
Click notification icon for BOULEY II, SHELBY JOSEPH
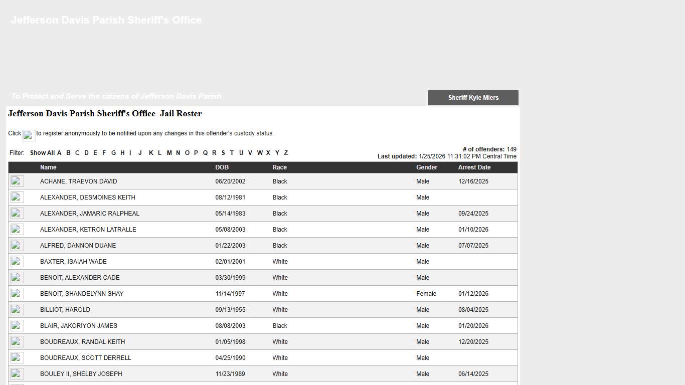click(x=17, y=374)
